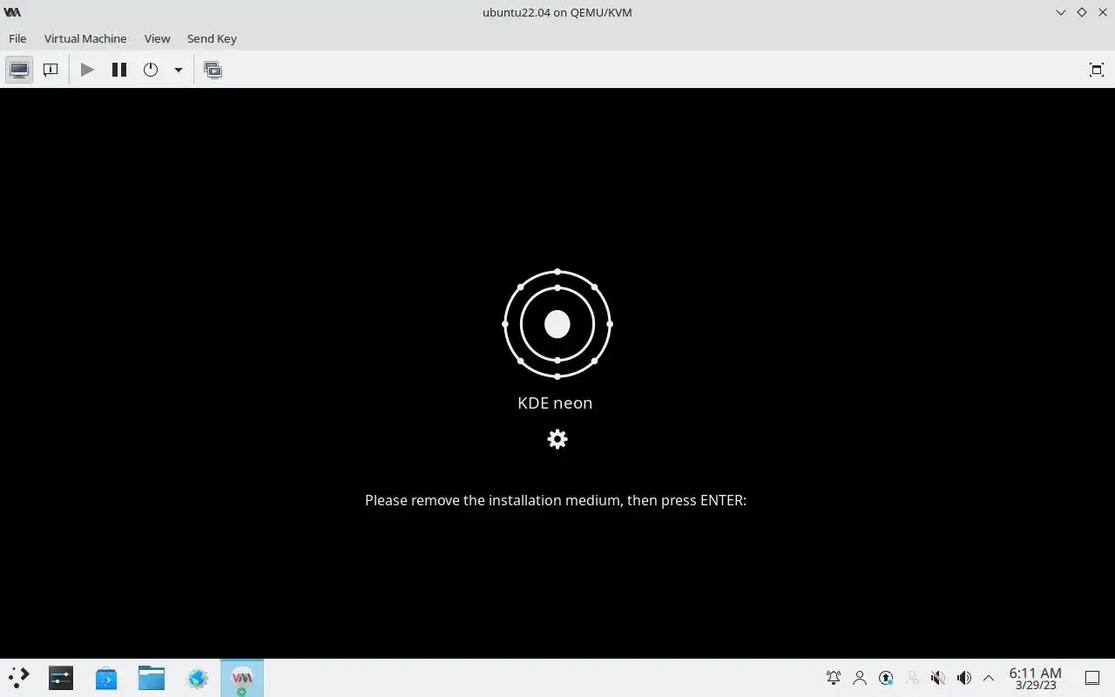Click the Show Desktop button
The image size is (1115, 697).
coord(1092,678)
